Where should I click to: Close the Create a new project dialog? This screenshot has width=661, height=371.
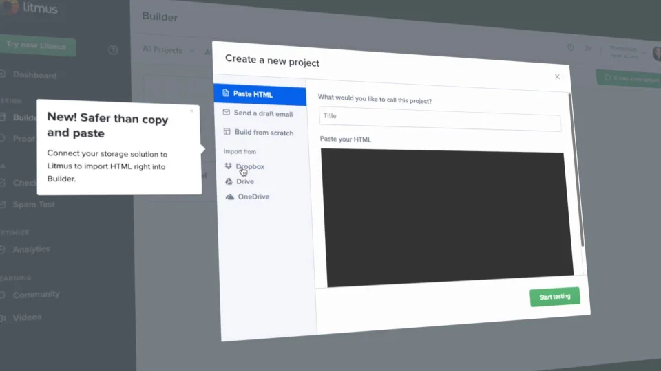(557, 76)
